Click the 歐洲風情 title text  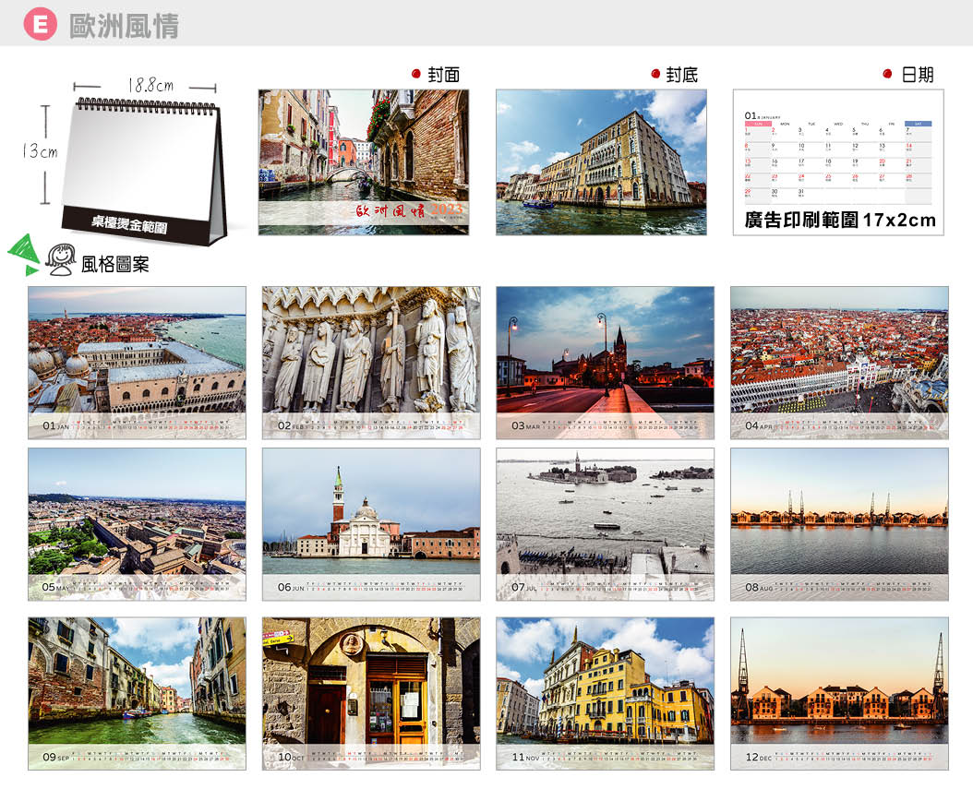point(124,26)
